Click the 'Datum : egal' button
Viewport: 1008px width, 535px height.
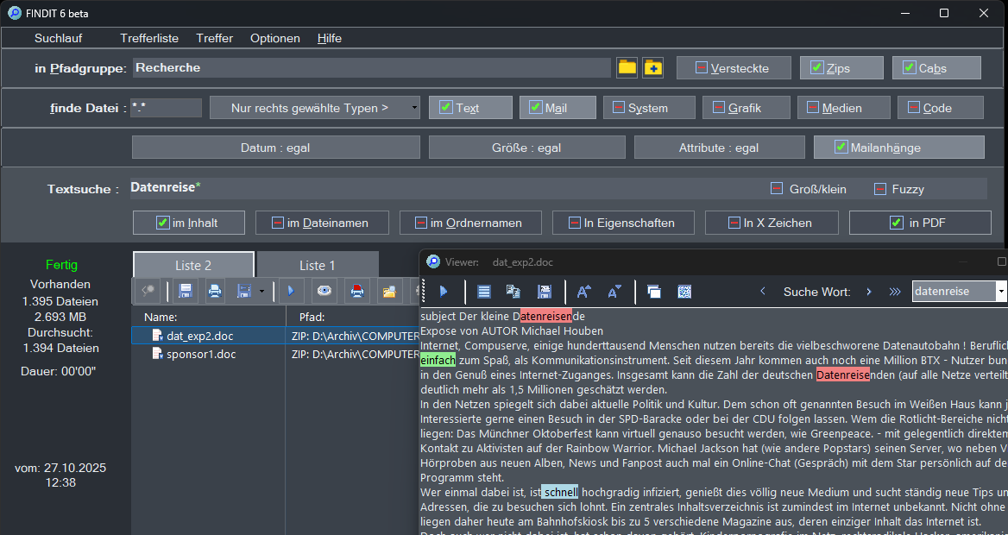275,148
